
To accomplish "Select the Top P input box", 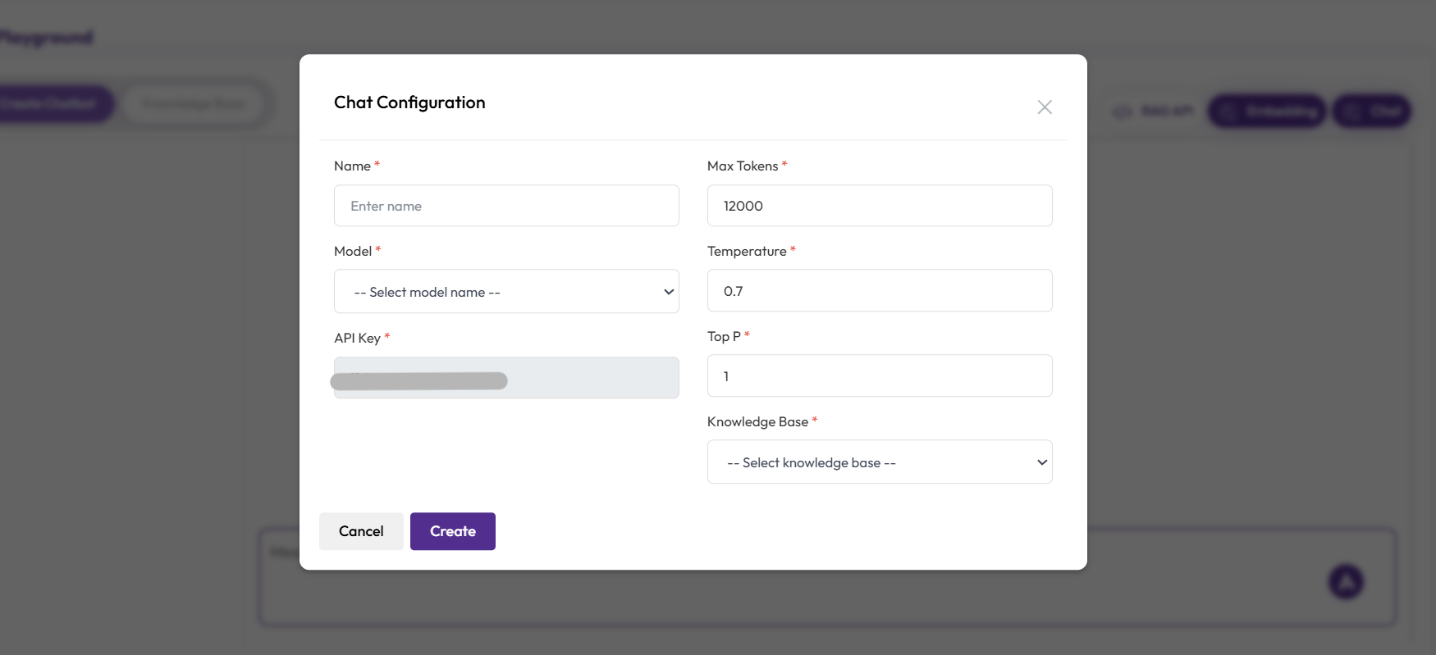I will click(x=879, y=376).
